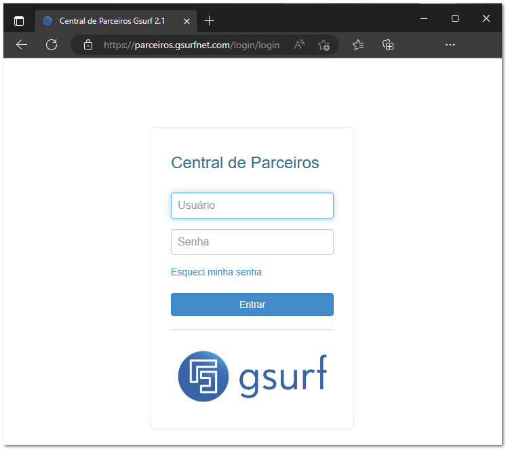This screenshot has height=451, width=508.
Task: Click the Central de Parceiros heading
Action: (245, 163)
